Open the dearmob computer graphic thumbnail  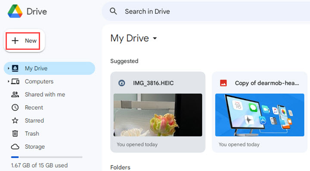coord(260,115)
